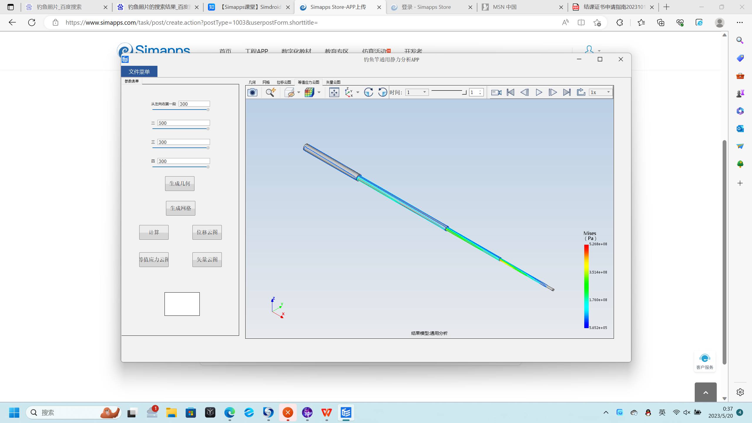The image size is (752, 423).
Task: Switch to the 网格 tab
Action: pos(266,82)
